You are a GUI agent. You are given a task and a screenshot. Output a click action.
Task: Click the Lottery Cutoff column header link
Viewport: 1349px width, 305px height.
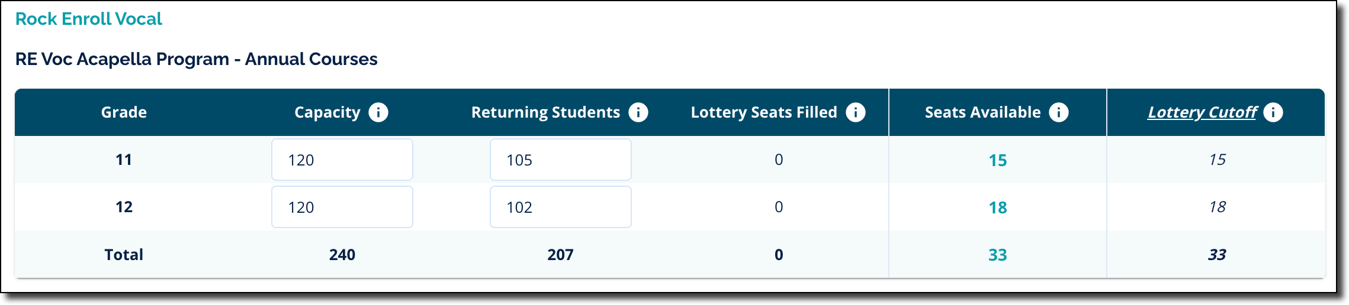(x=1202, y=112)
